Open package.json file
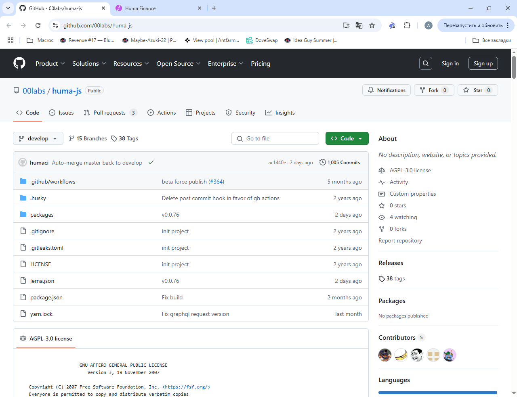517x397 pixels. (46, 297)
